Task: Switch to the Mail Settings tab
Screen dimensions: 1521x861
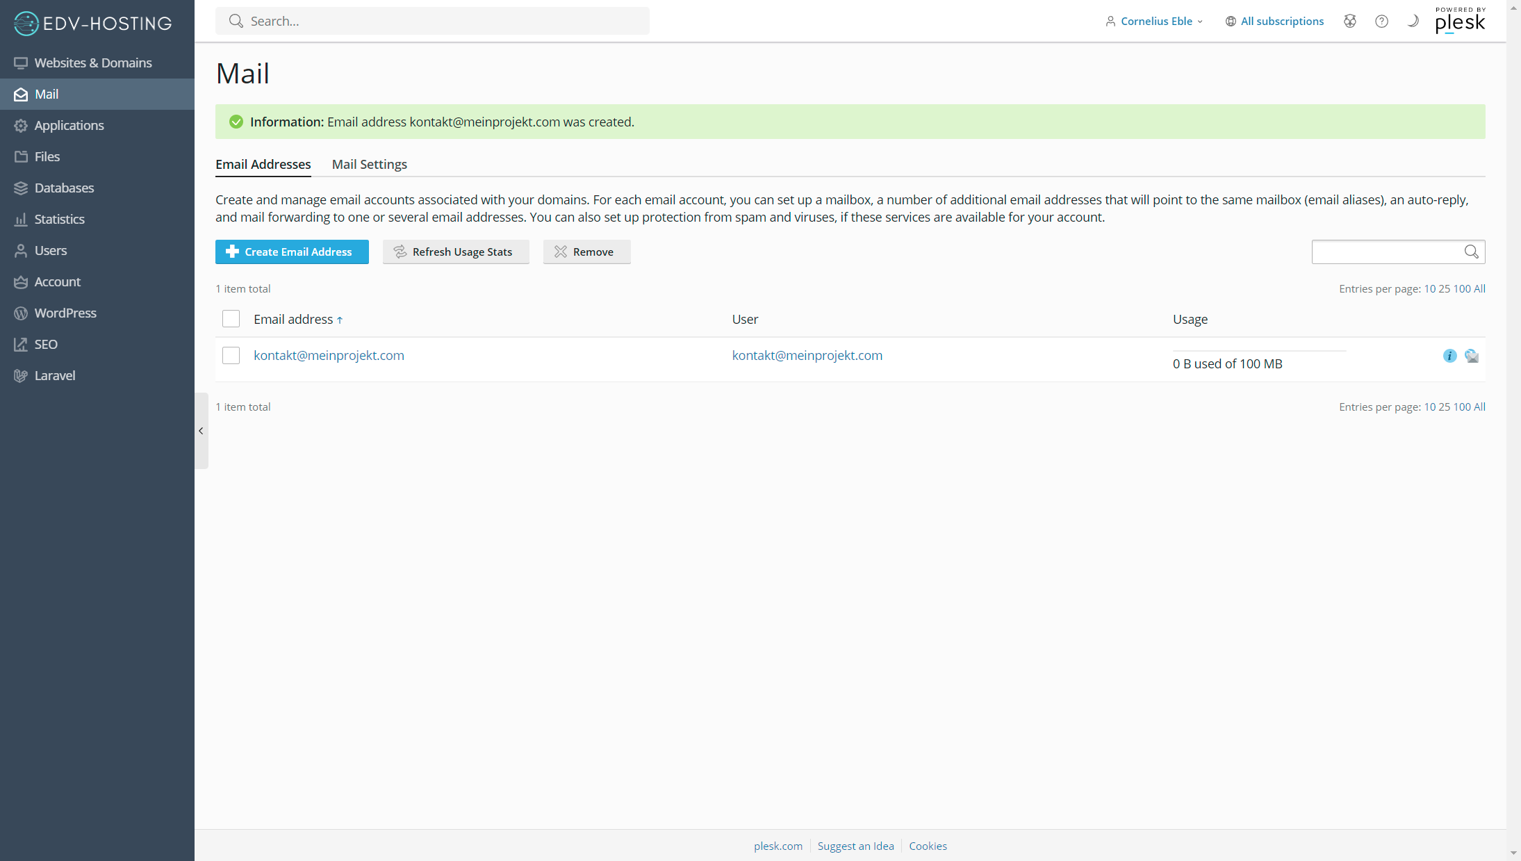Action: coord(369,164)
